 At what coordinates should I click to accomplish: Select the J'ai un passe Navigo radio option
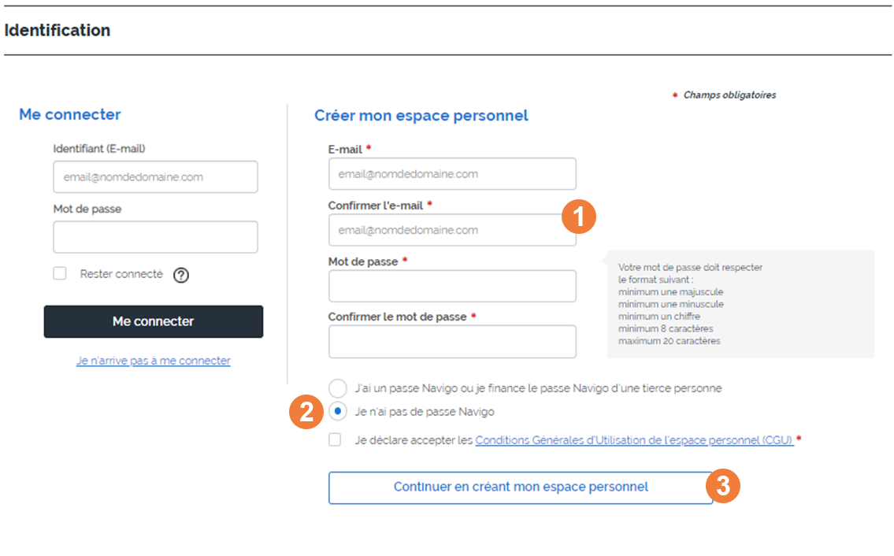tap(338, 387)
